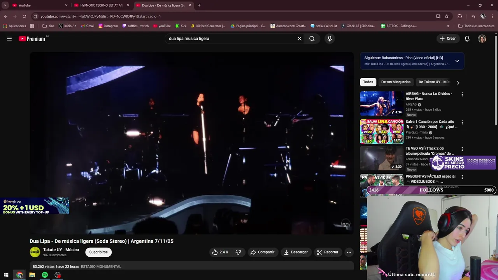Open TE VEO ASÍ video thumbnail
498x280 pixels.
(382, 158)
